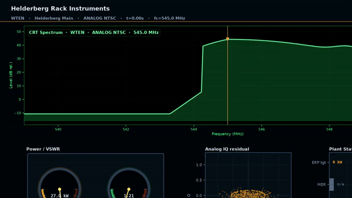Click the 546 frequency tick label
352x198 pixels.
point(261,130)
